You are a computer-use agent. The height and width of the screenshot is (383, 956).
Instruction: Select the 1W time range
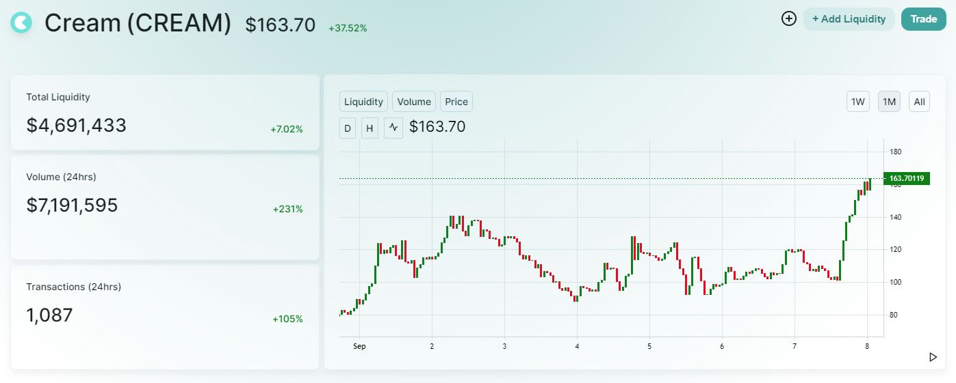(857, 102)
